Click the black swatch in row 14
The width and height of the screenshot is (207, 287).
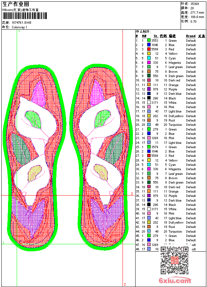click(x=149, y=98)
